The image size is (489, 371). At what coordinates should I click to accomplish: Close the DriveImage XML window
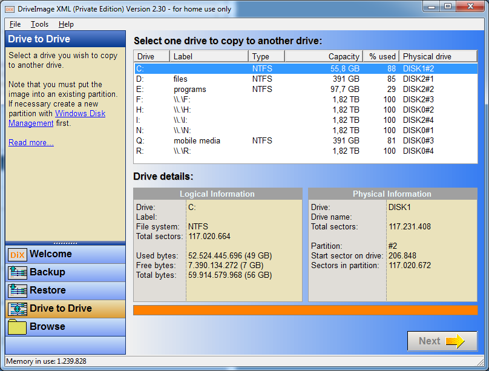[471, 7]
